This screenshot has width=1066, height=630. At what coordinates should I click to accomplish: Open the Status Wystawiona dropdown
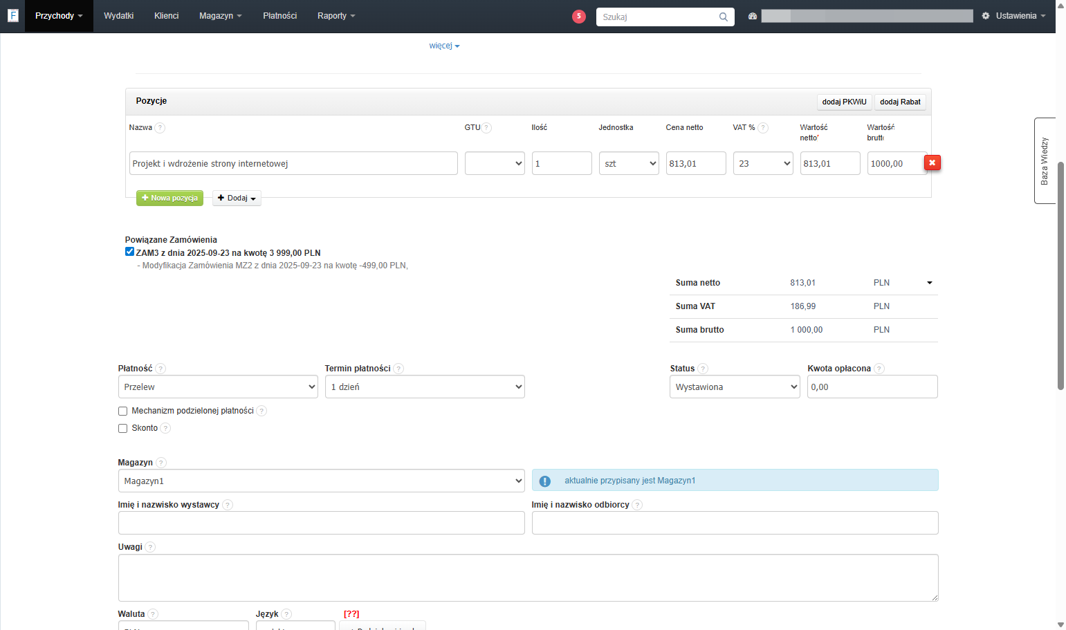(735, 387)
